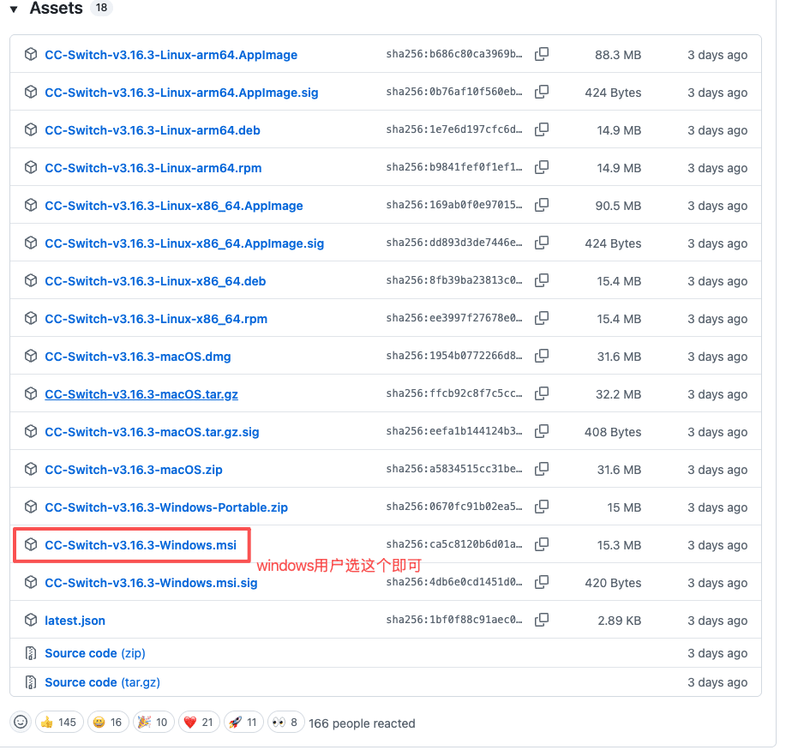Viewport: 786px width, 756px height.
Task: Download CC-Switch-v3.16.3-macOS.zip
Action: click(134, 470)
